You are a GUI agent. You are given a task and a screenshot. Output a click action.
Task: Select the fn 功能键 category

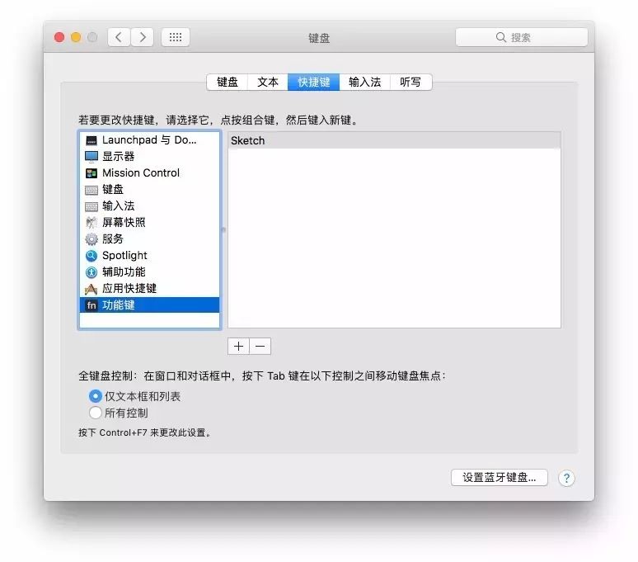click(x=150, y=305)
